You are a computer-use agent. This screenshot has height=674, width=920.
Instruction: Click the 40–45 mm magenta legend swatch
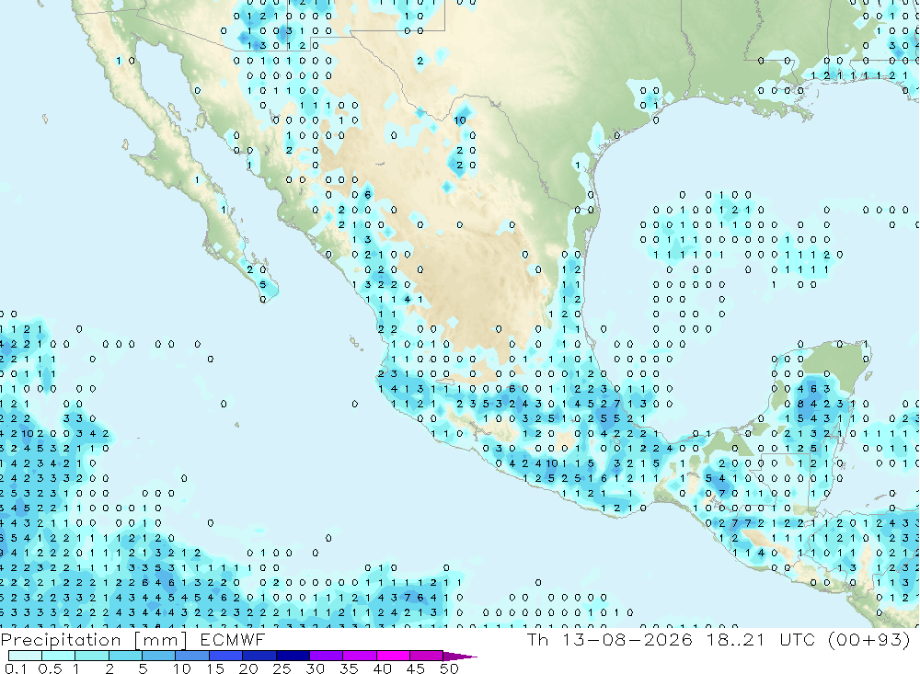click(393, 656)
